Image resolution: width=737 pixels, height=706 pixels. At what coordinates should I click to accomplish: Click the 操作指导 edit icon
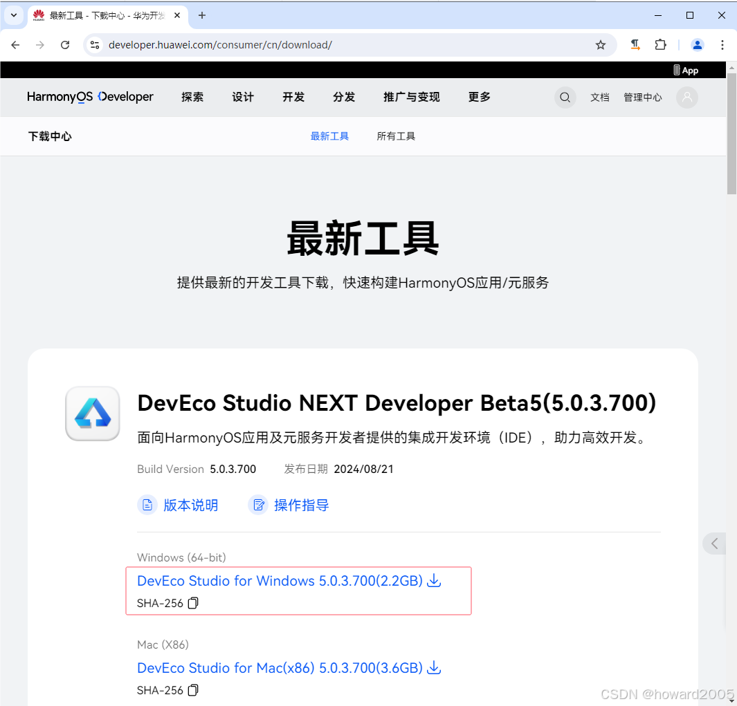pyautogui.click(x=258, y=505)
